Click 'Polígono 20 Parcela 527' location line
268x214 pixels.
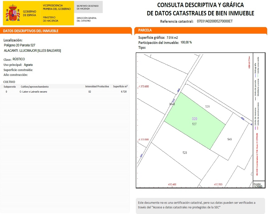coord(20,45)
